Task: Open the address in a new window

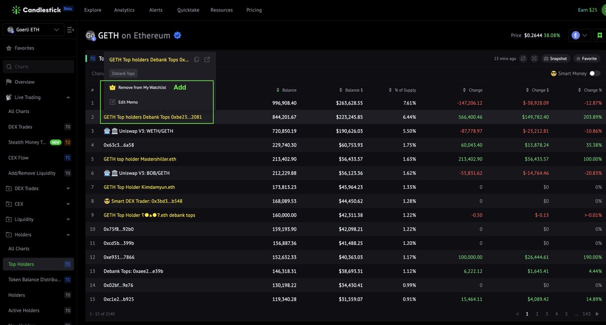Action: coord(207,60)
